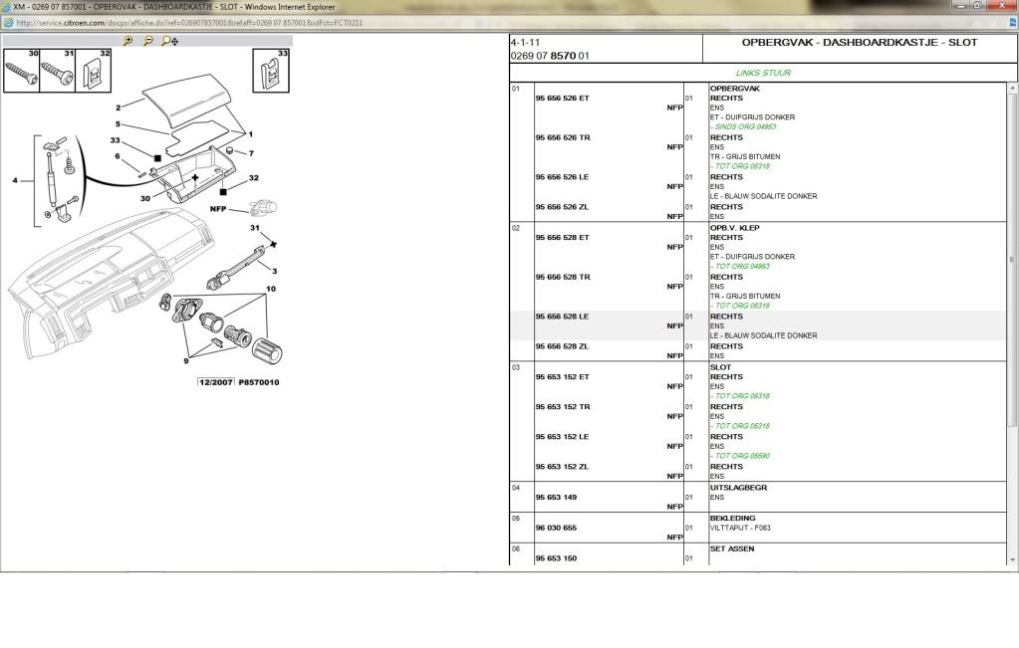The width and height of the screenshot is (1019, 648).
Task: Select part number 95 656 526 LE
Action: point(562,176)
